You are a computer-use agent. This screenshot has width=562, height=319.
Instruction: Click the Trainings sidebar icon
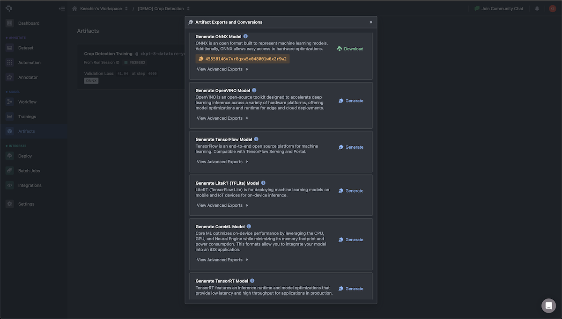point(10,116)
